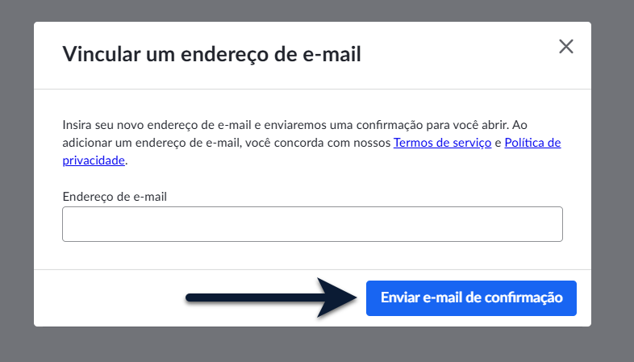634x362 pixels.
Task: Open the Política de privacidade link
Action: (532, 143)
